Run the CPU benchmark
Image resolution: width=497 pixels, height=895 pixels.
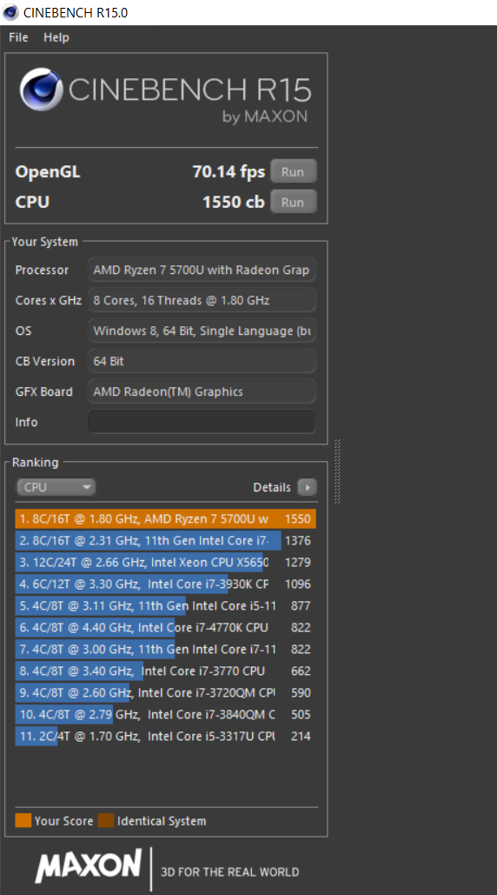(293, 202)
